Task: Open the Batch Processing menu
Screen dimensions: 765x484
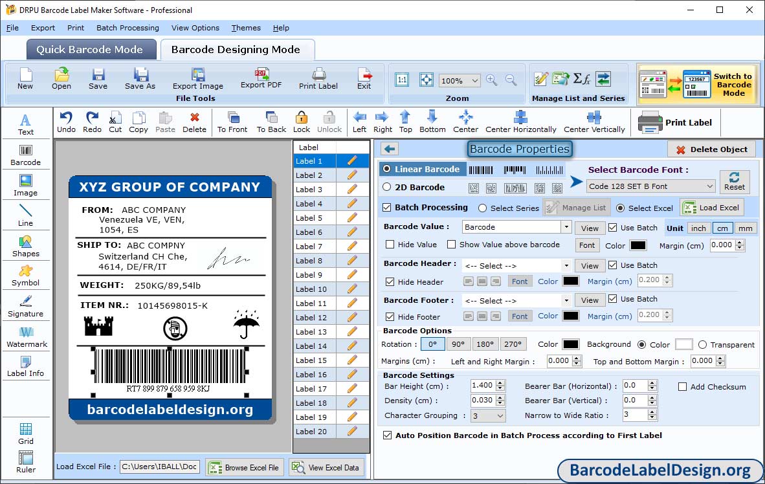Action: click(127, 28)
